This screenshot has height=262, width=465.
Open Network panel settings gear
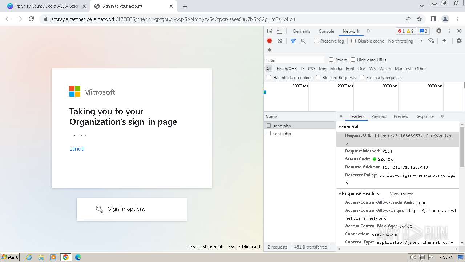pos(459,41)
